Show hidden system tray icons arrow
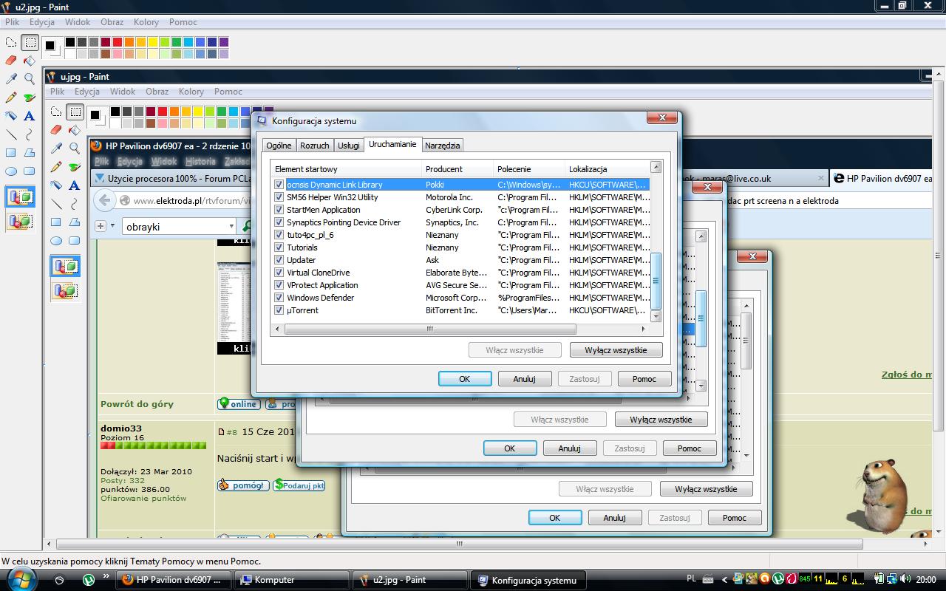Screen dimensions: 946x591 point(724,580)
